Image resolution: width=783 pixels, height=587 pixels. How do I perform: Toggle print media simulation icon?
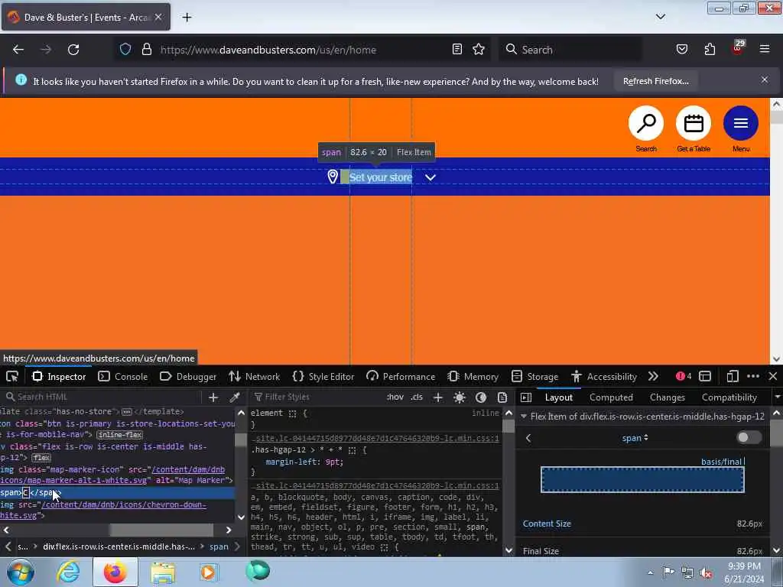[x=502, y=397]
